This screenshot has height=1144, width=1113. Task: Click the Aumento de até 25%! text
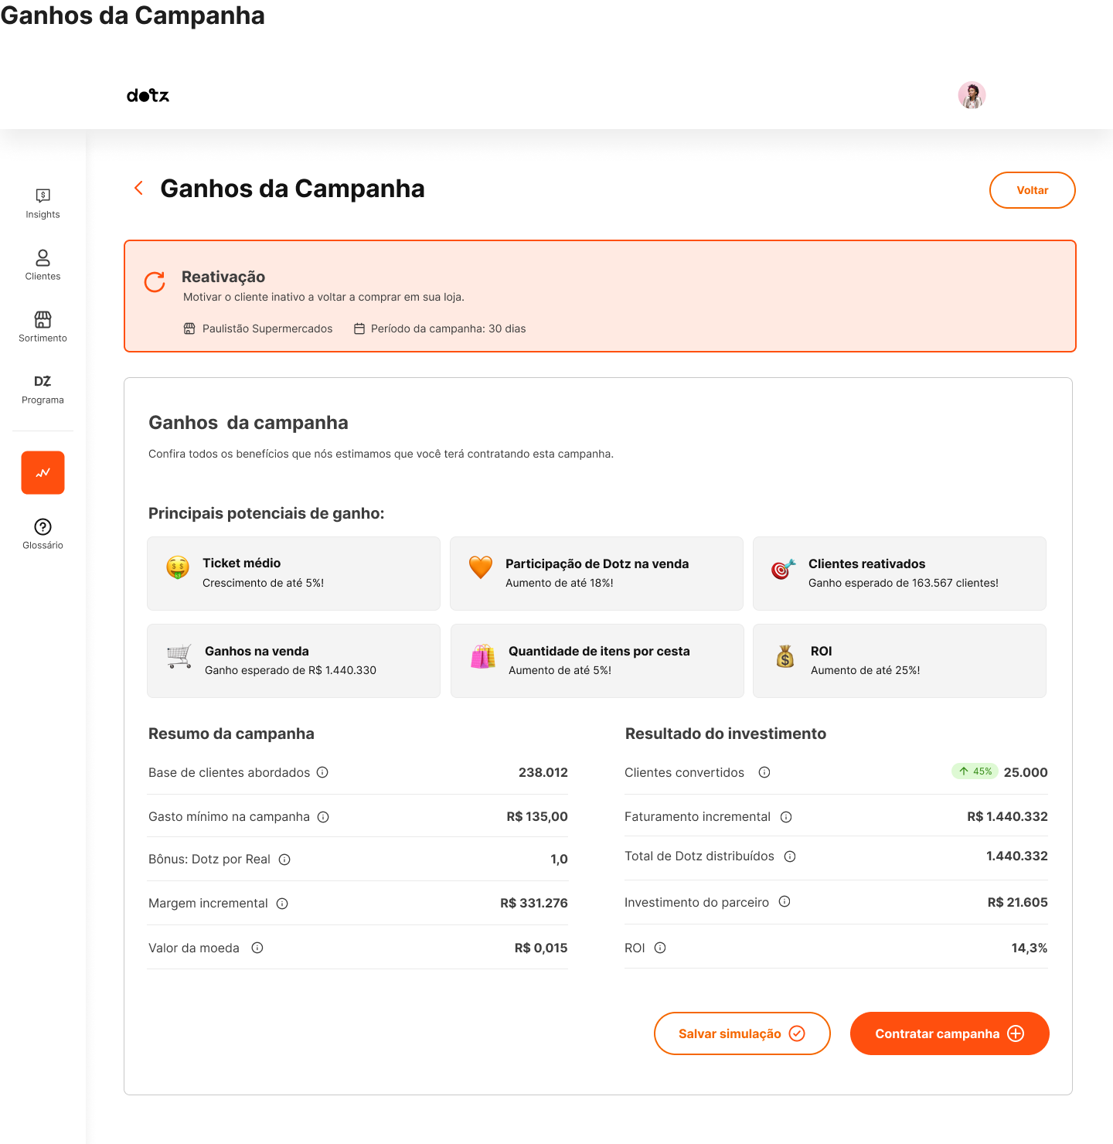coord(866,670)
